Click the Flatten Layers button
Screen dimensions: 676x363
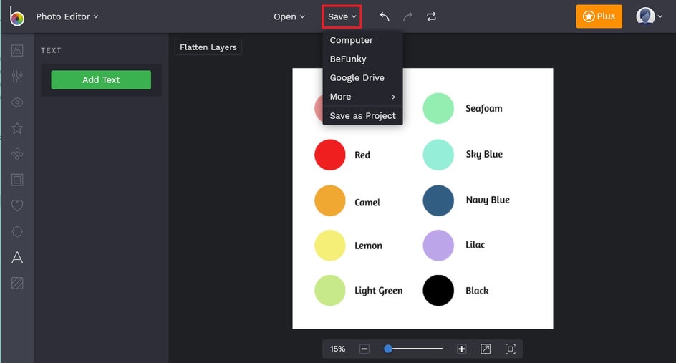point(208,47)
